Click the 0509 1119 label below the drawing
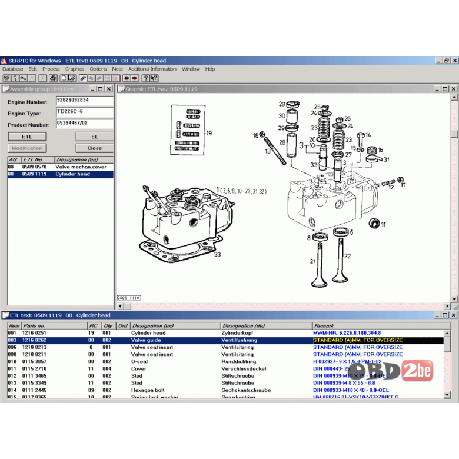Viewport: 459px width, 459px height. (x=129, y=298)
